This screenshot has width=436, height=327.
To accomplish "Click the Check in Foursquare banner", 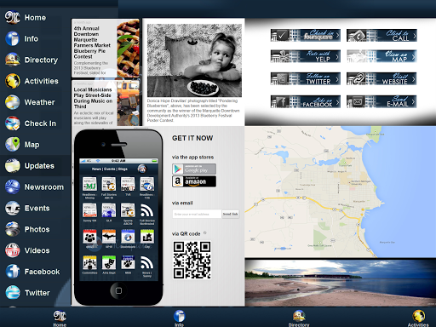I will coord(306,36).
